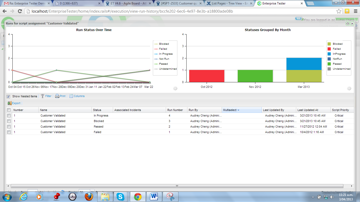The height and width of the screenshot is (202, 360).
Task: Click the green Passed legend swatch
Action: point(329,64)
